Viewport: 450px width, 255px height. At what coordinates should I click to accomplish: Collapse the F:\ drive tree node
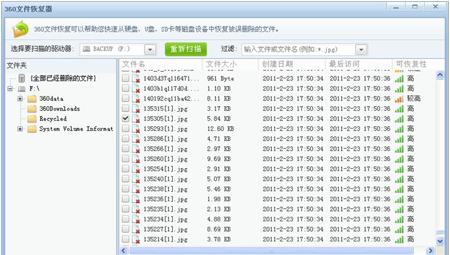(x=10, y=89)
